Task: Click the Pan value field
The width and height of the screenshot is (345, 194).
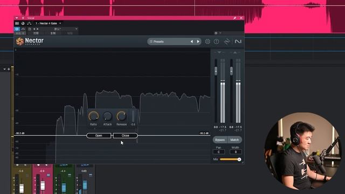Action: (x=219, y=152)
